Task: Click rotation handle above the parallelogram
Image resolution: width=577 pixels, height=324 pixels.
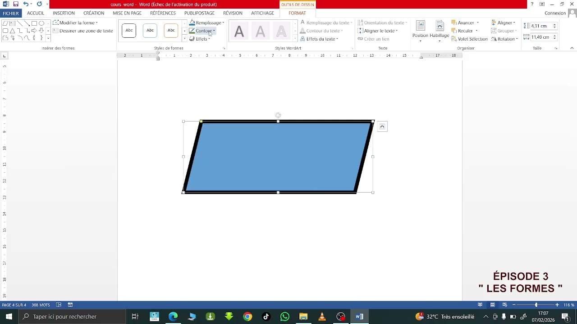Action: [278, 115]
